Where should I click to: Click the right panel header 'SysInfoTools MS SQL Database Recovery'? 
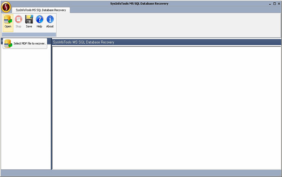pos(167,42)
